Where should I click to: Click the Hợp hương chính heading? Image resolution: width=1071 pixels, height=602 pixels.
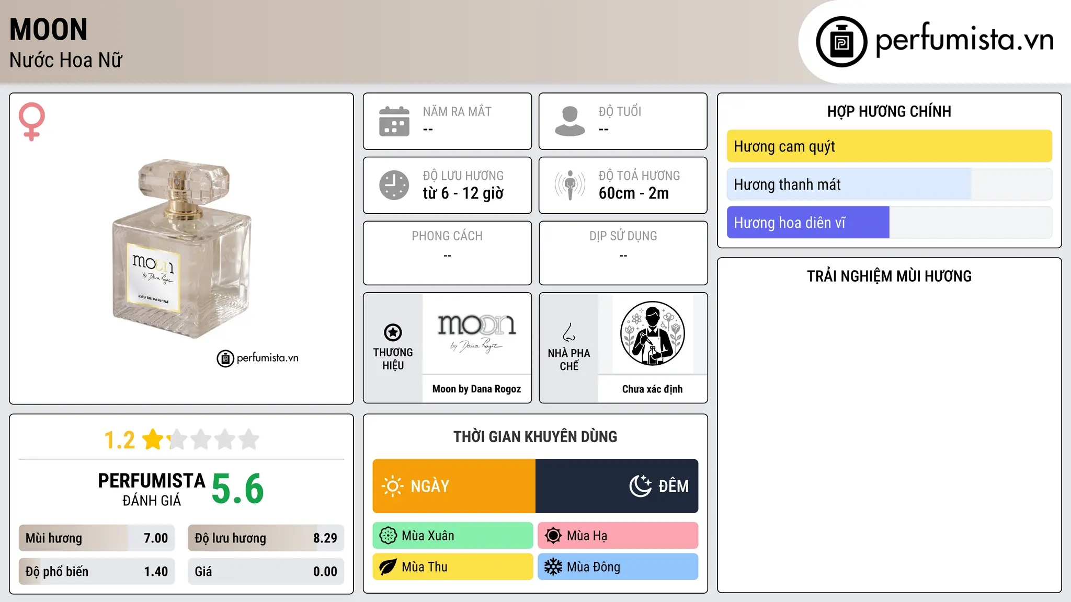pos(890,111)
